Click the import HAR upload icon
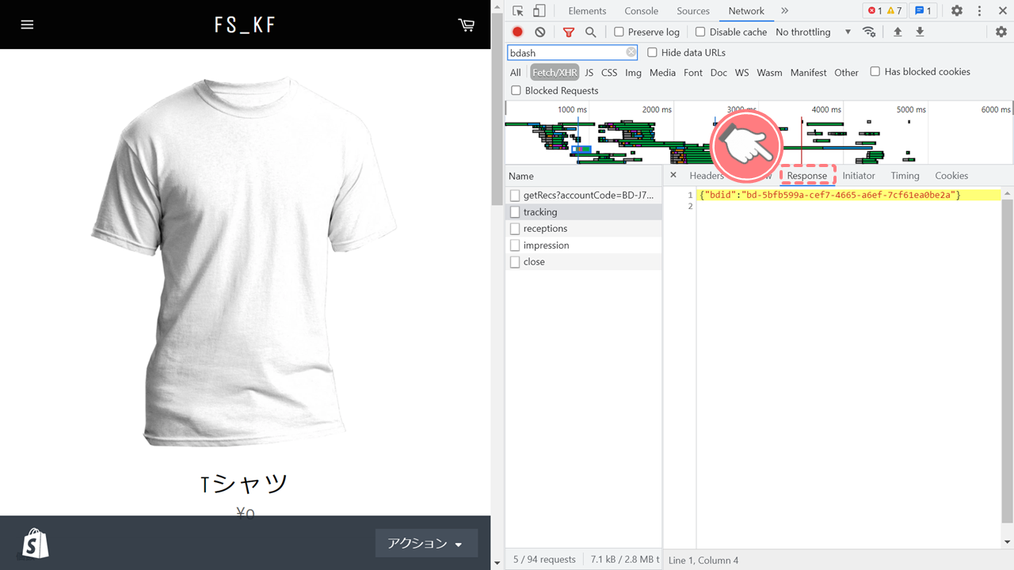The height and width of the screenshot is (570, 1014). pyautogui.click(x=898, y=32)
